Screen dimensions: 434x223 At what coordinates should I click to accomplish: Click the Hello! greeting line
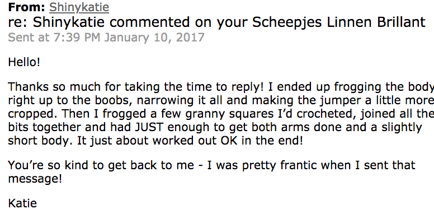point(24,62)
